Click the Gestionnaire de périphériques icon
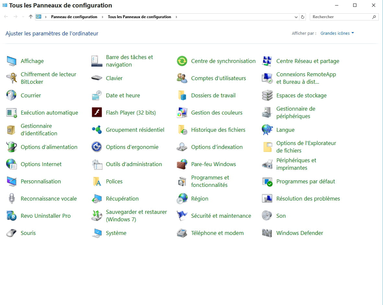The width and height of the screenshot is (383, 305). click(267, 113)
